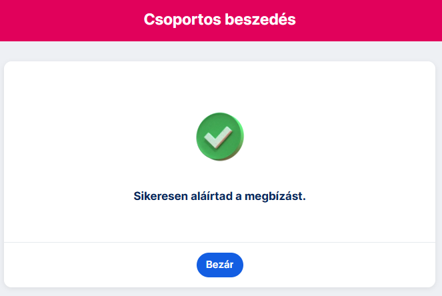
Task: Click the bold white page heading
Action: click(220, 20)
